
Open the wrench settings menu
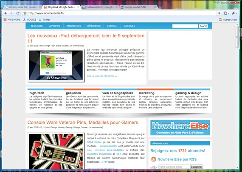pos(234,13)
